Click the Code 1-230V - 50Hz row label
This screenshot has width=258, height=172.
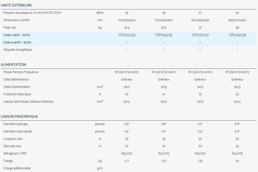pos(17,35)
